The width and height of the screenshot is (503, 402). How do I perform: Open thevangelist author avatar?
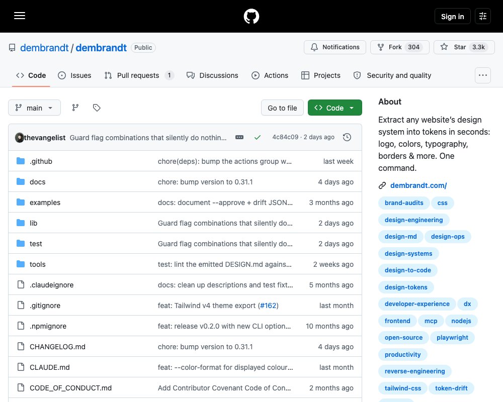(19, 138)
